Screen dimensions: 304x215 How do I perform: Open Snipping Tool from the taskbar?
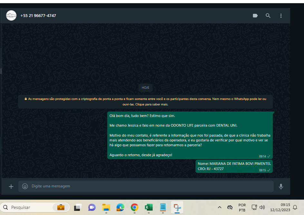pos(177,207)
